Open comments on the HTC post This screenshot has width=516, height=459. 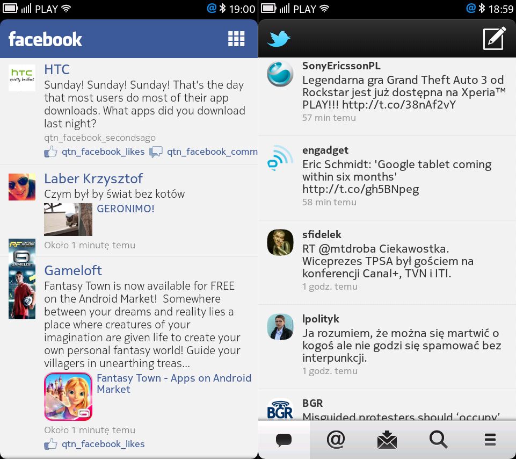pyautogui.click(x=204, y=152)
